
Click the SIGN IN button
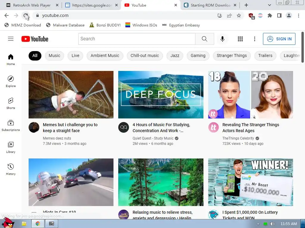point(279,39)
